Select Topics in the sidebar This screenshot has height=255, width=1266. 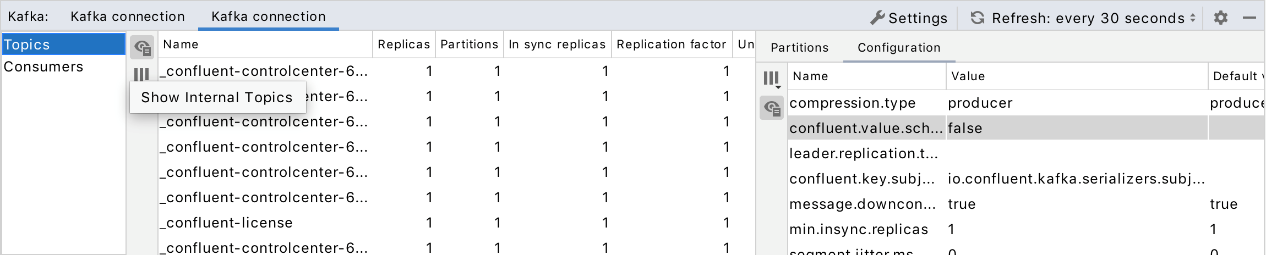27,45
